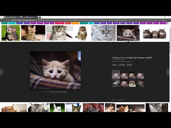Open the sitting Scottish fold cat thumbnail
Image resolution: width=171 pixels, height=128 pixels.
(82, 33)
